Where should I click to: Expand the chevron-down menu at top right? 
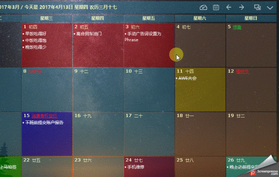[x=270, y=7]
